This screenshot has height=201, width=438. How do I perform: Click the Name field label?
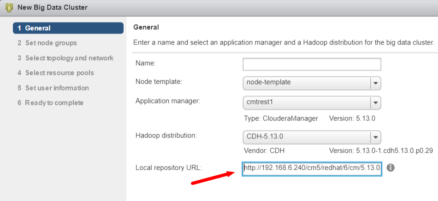tap(146, 63)
